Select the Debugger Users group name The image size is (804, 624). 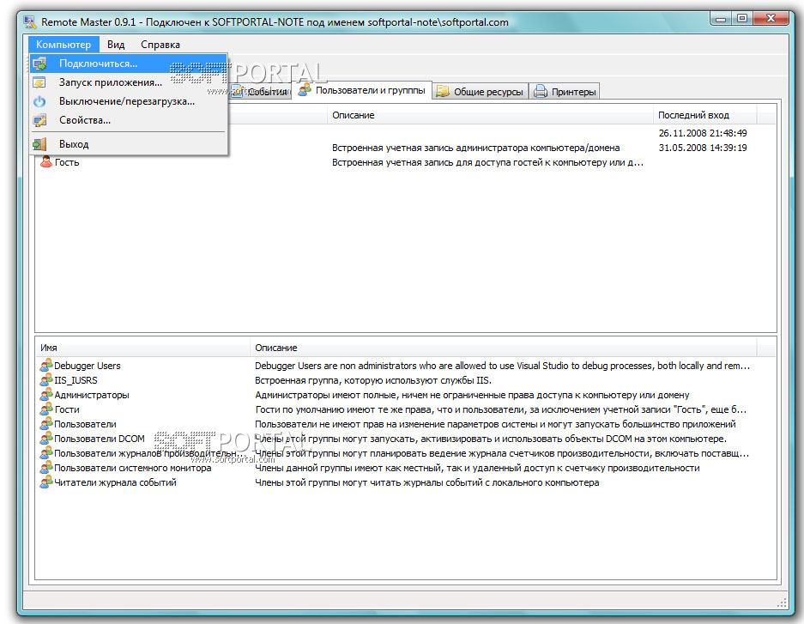pos(88,366)
